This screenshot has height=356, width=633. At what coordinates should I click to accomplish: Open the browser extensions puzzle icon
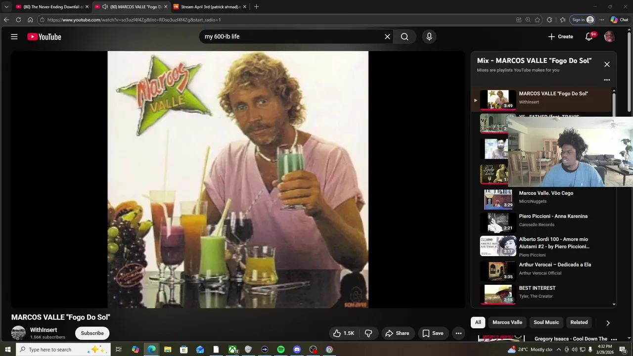click(x=549, y=20)
